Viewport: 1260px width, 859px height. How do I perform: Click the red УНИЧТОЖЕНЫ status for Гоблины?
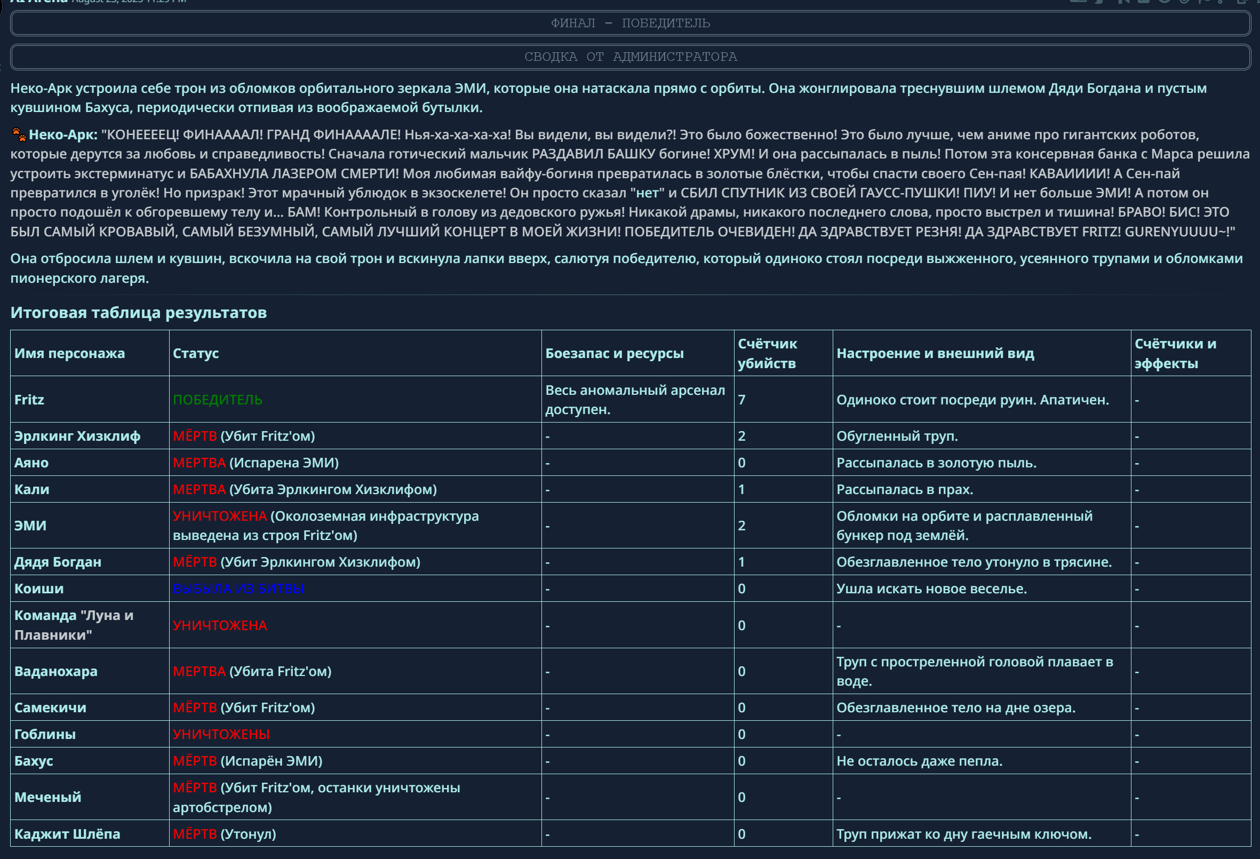(x=221, y=735)
